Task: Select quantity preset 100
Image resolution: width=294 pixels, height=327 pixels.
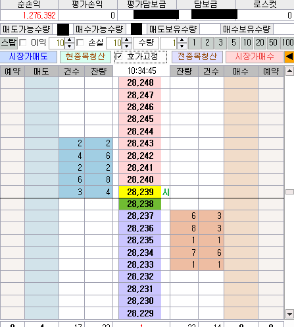Action: point(287,43)
